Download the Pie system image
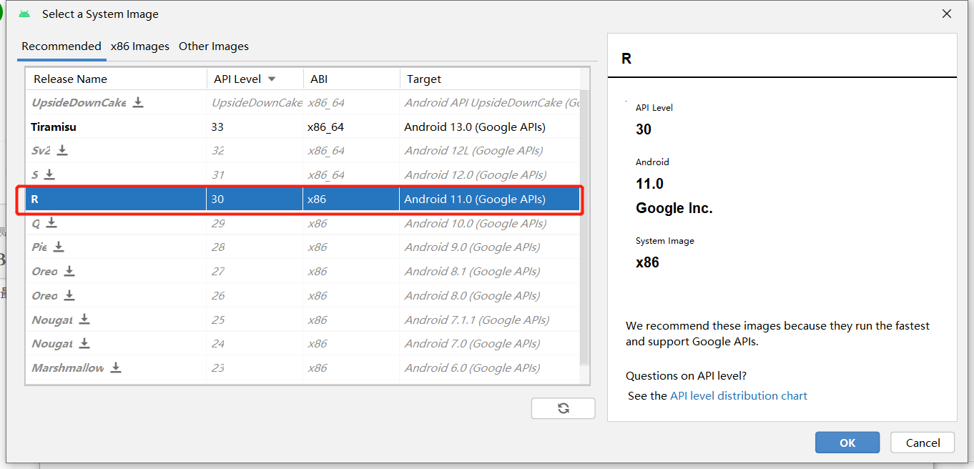 (x=59, y=247)
